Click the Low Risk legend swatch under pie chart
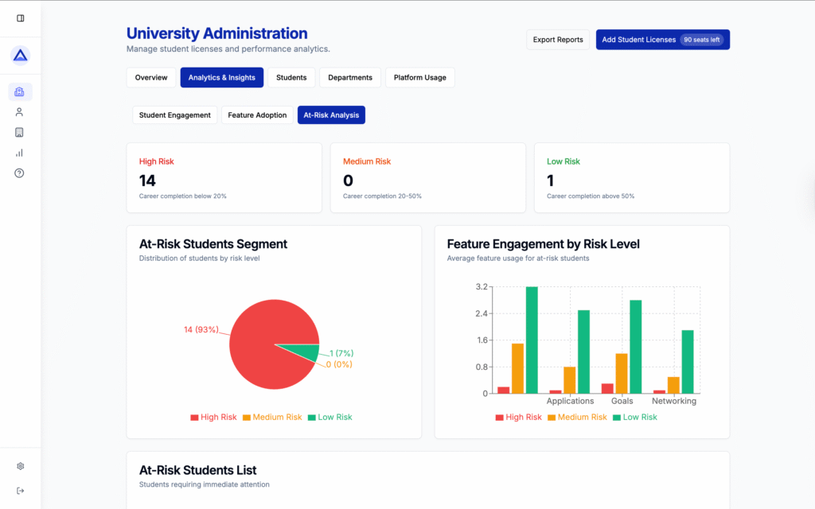The image size is (815, 509). [312, 418]
